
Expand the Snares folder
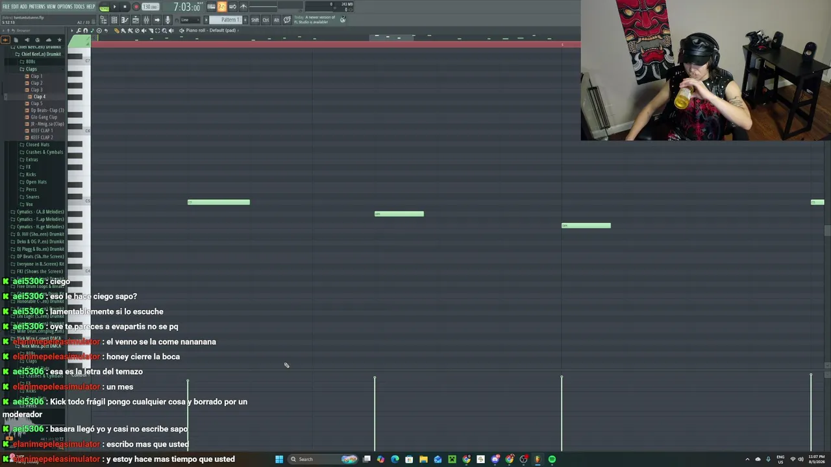tap(32, 197)
